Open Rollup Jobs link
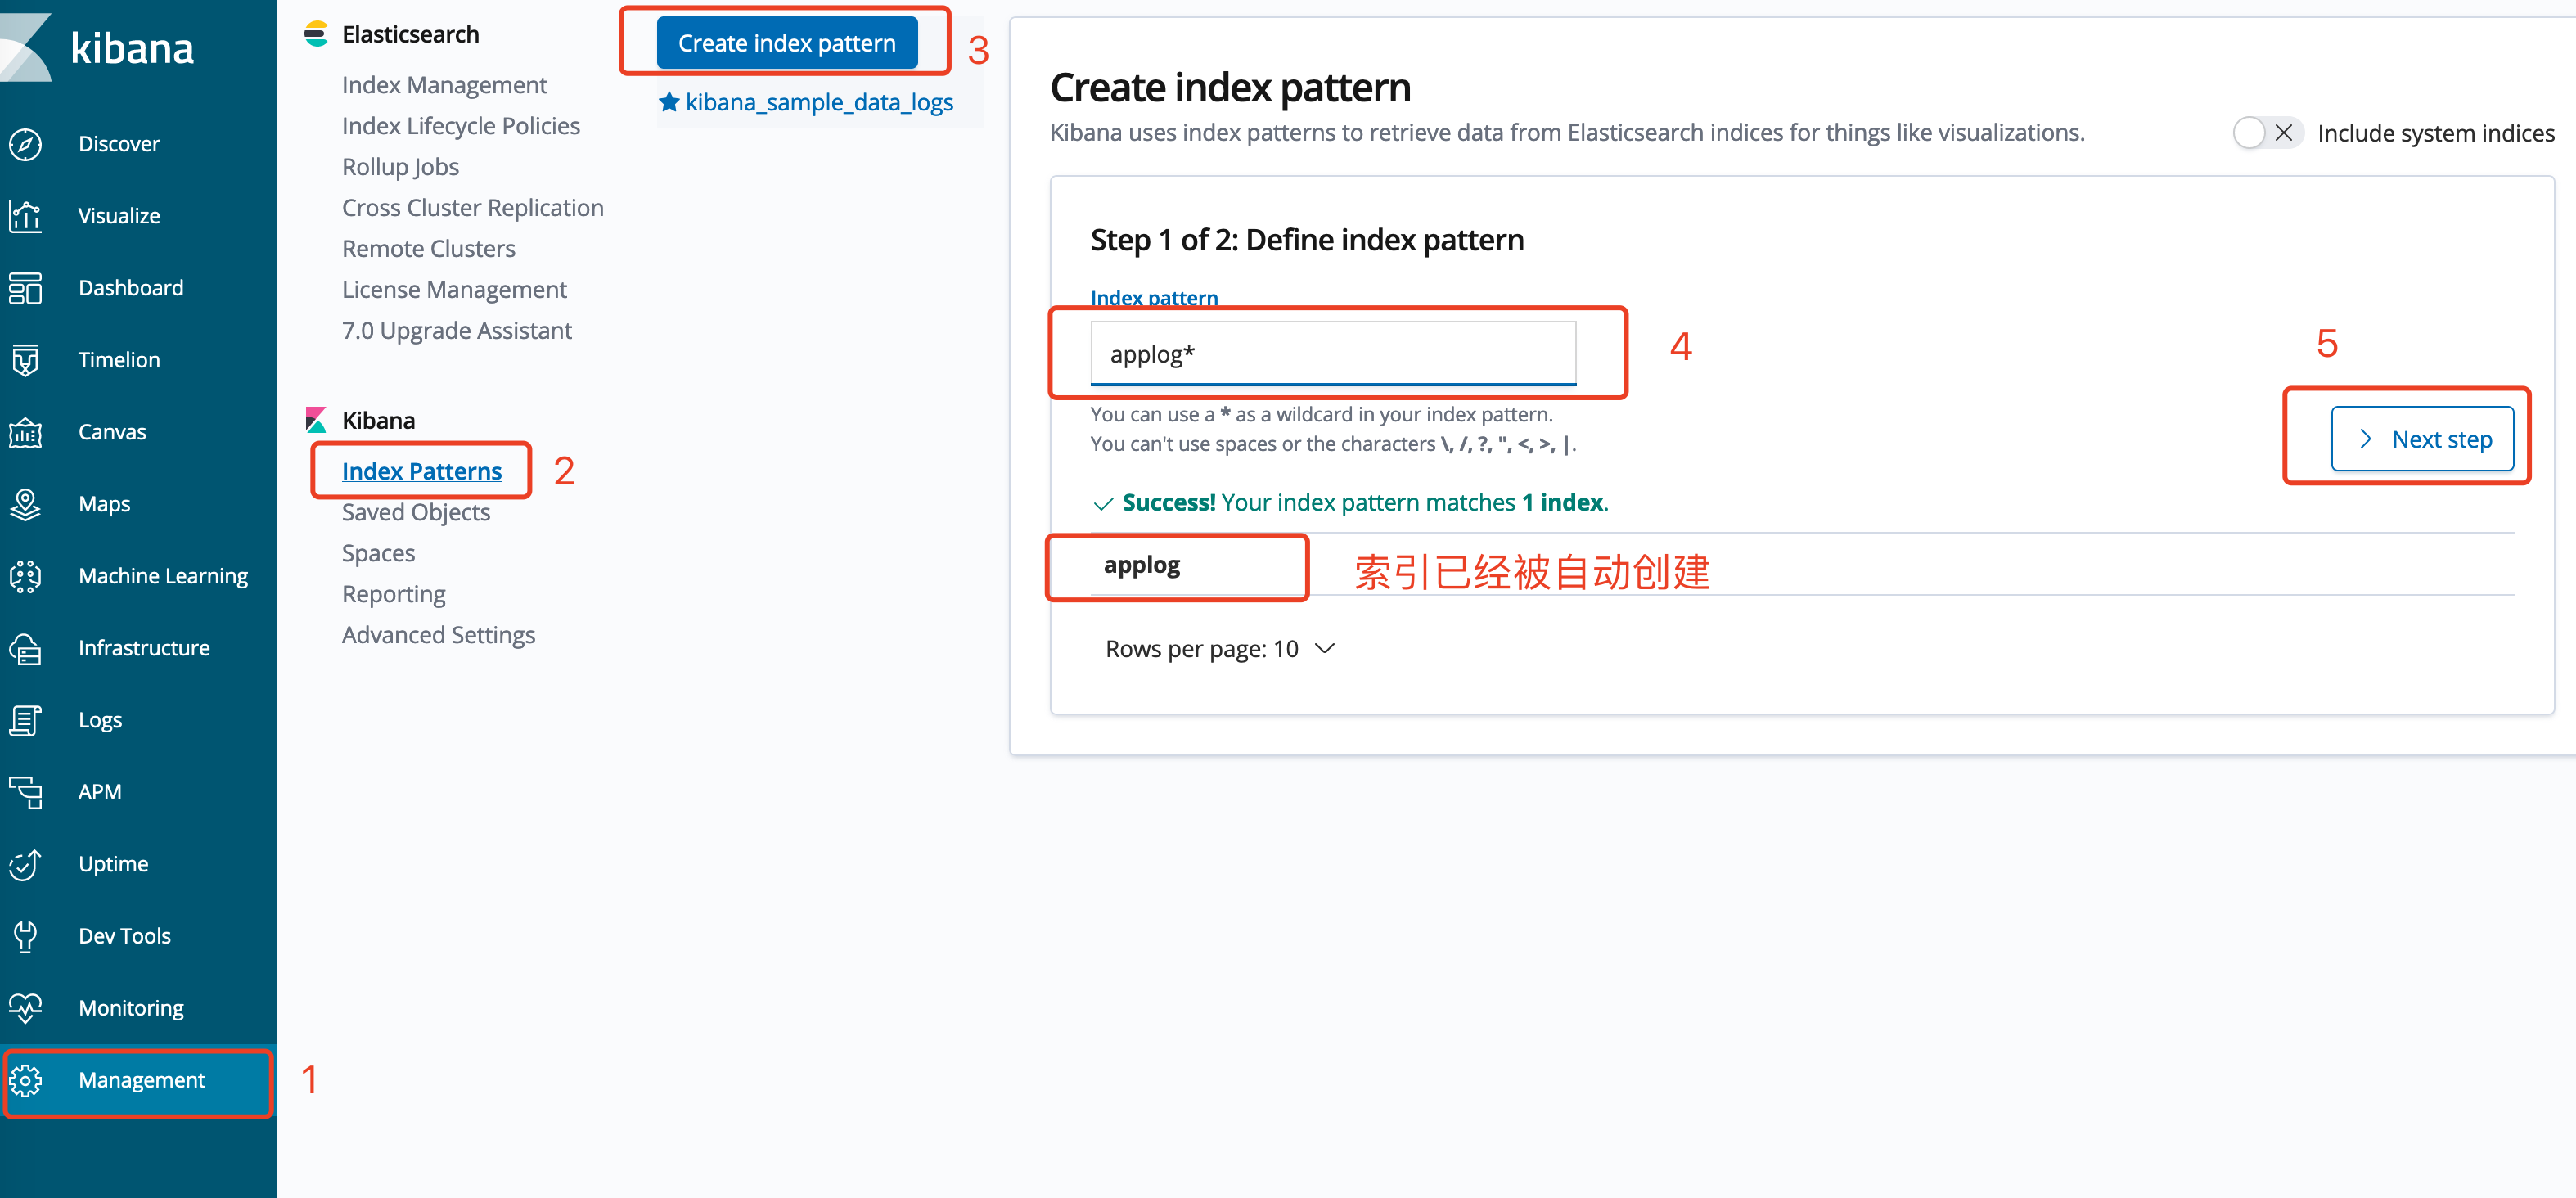 point(400,167)
